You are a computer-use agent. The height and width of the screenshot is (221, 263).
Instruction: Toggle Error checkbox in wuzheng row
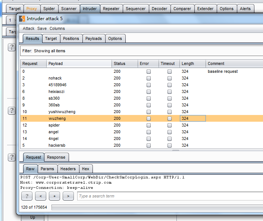(148, 118)
